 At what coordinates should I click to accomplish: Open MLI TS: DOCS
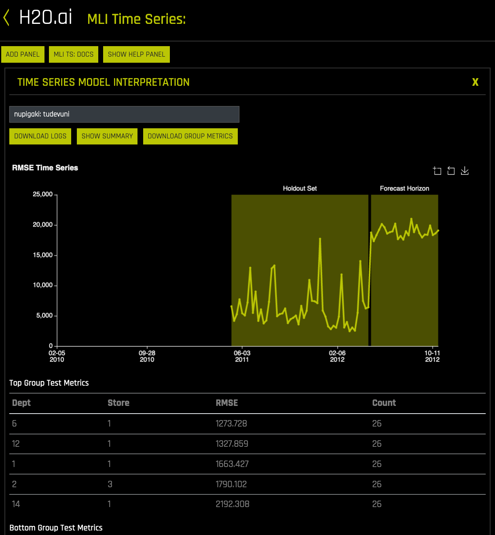point(73,54)
